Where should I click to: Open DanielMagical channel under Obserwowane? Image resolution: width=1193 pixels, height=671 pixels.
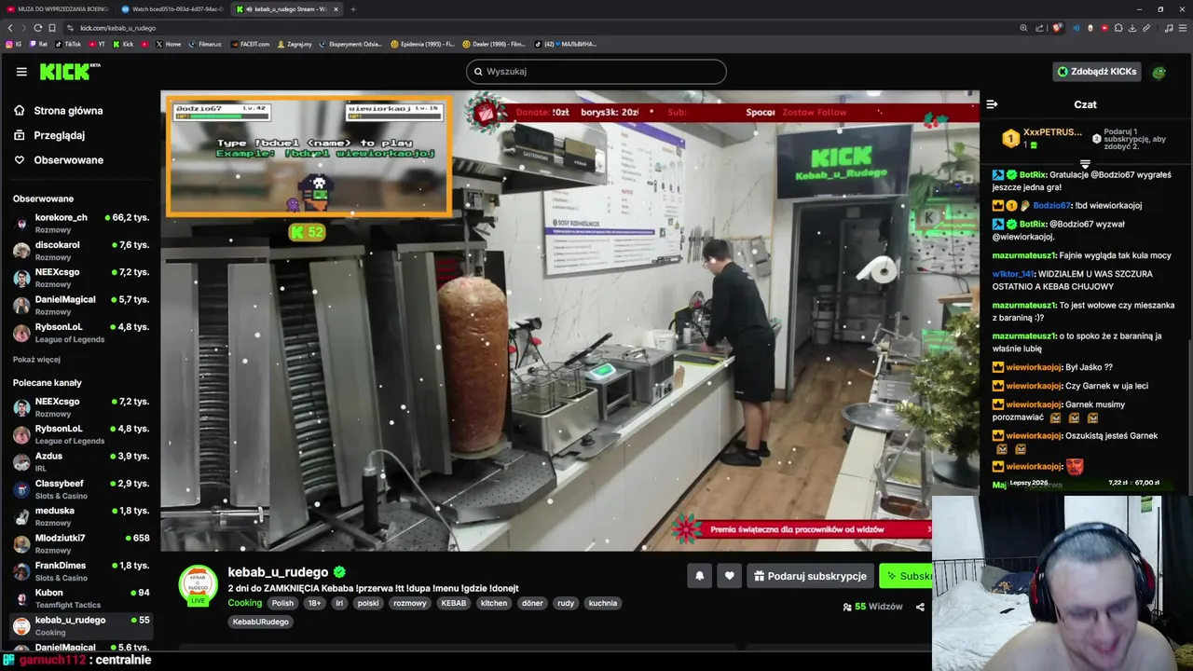pyautogui.click(x=80, y=306)
